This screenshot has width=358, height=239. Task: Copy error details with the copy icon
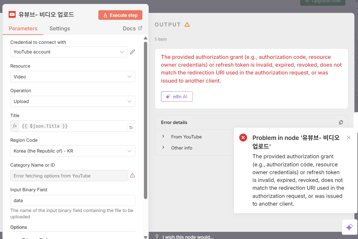(x=341, y=123)
